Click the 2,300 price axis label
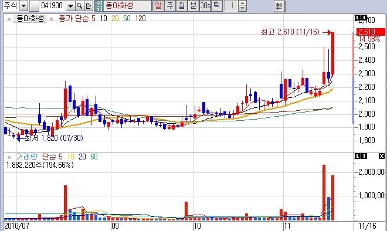Screen dimensions: 387x231 click(x=366, y=73)
